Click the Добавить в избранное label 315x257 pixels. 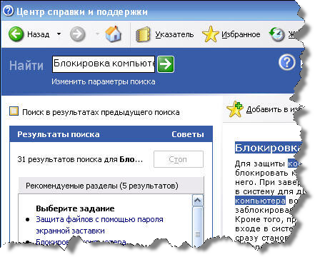pyautogui.click(x=274, y=109)
